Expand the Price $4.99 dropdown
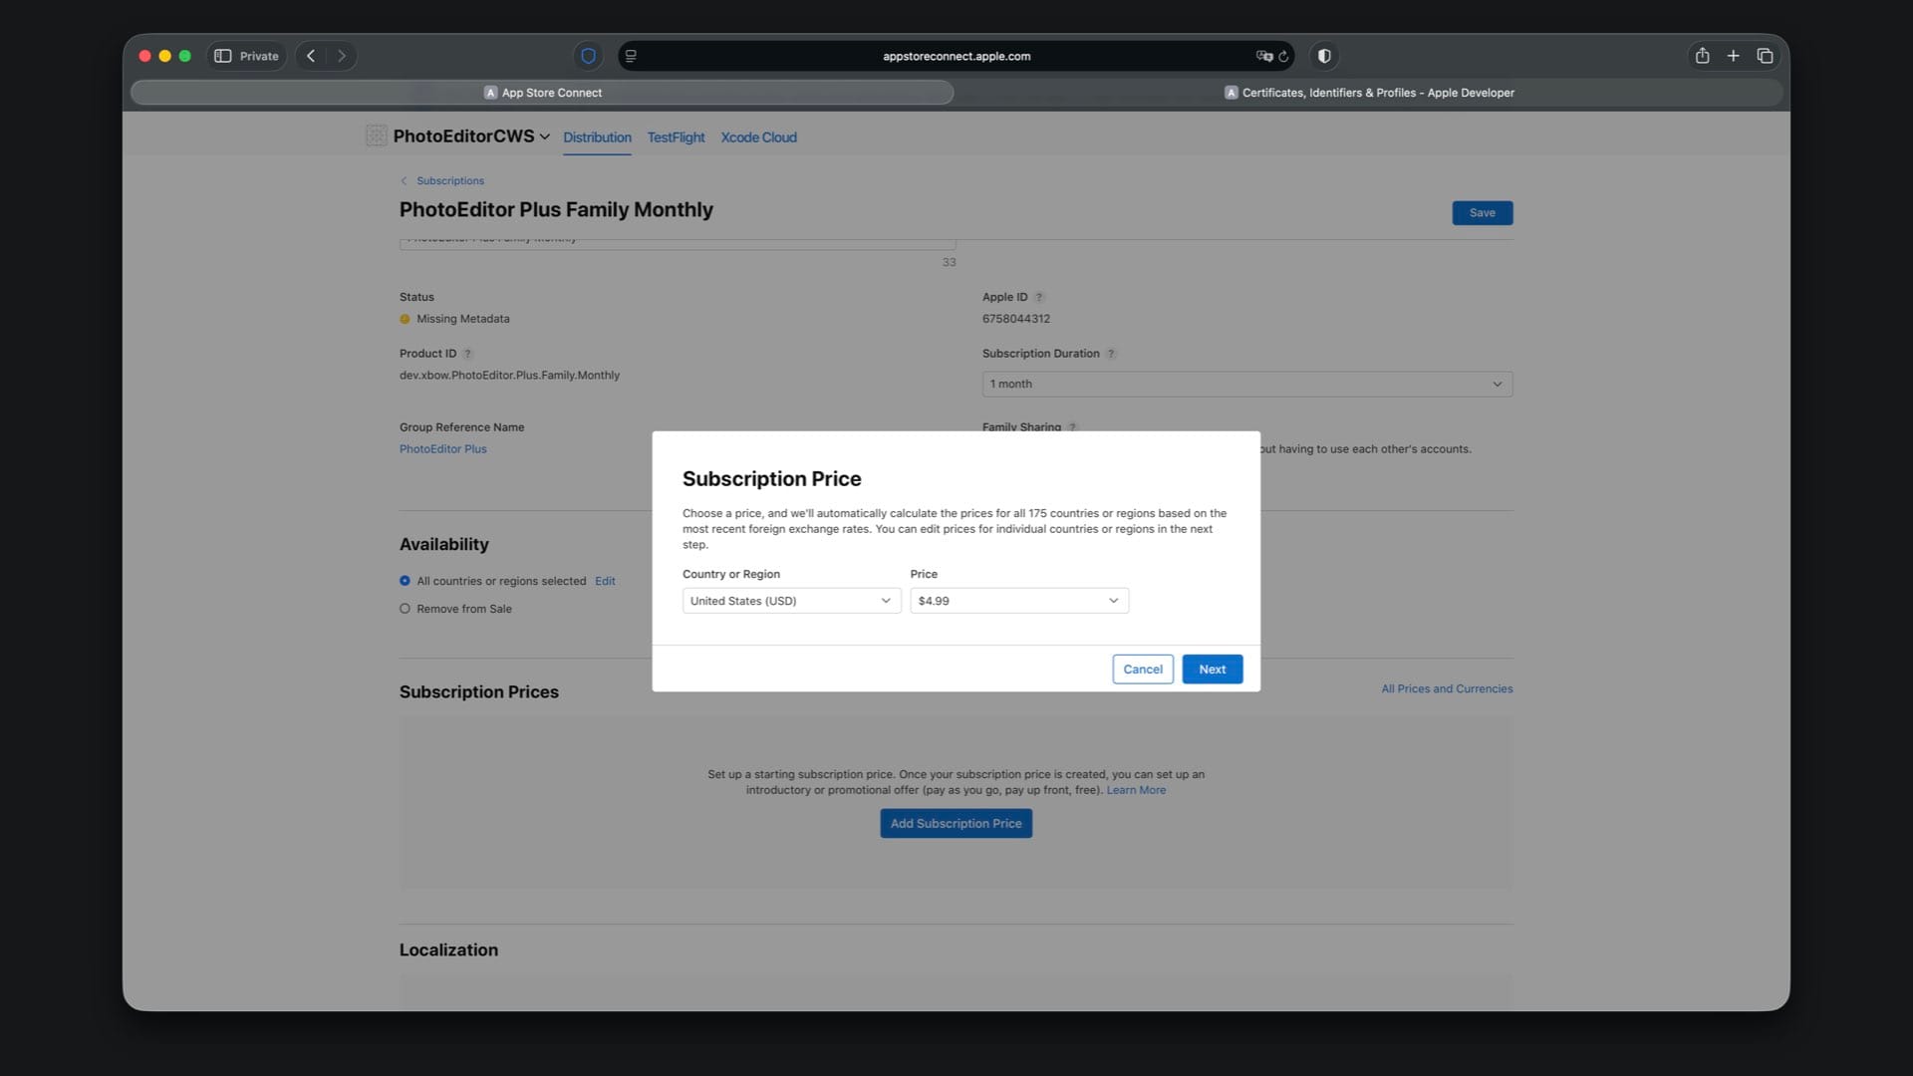Screen dimensions: 1913x1076 (1018, 601)
